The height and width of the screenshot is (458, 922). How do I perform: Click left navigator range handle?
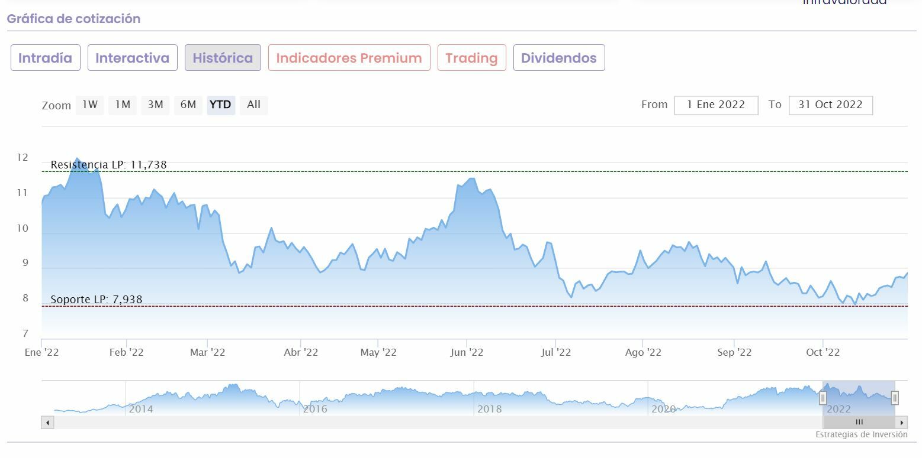(823, 398)
